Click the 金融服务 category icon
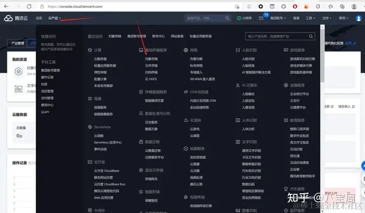Image resolution: width=365 pixels, height=213 pixels. click(x=286, y=85)
